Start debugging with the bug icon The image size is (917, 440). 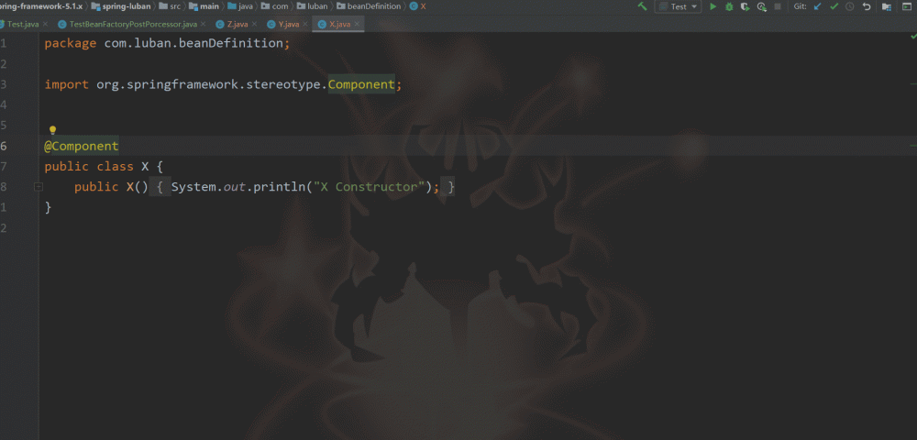[729, 6]
